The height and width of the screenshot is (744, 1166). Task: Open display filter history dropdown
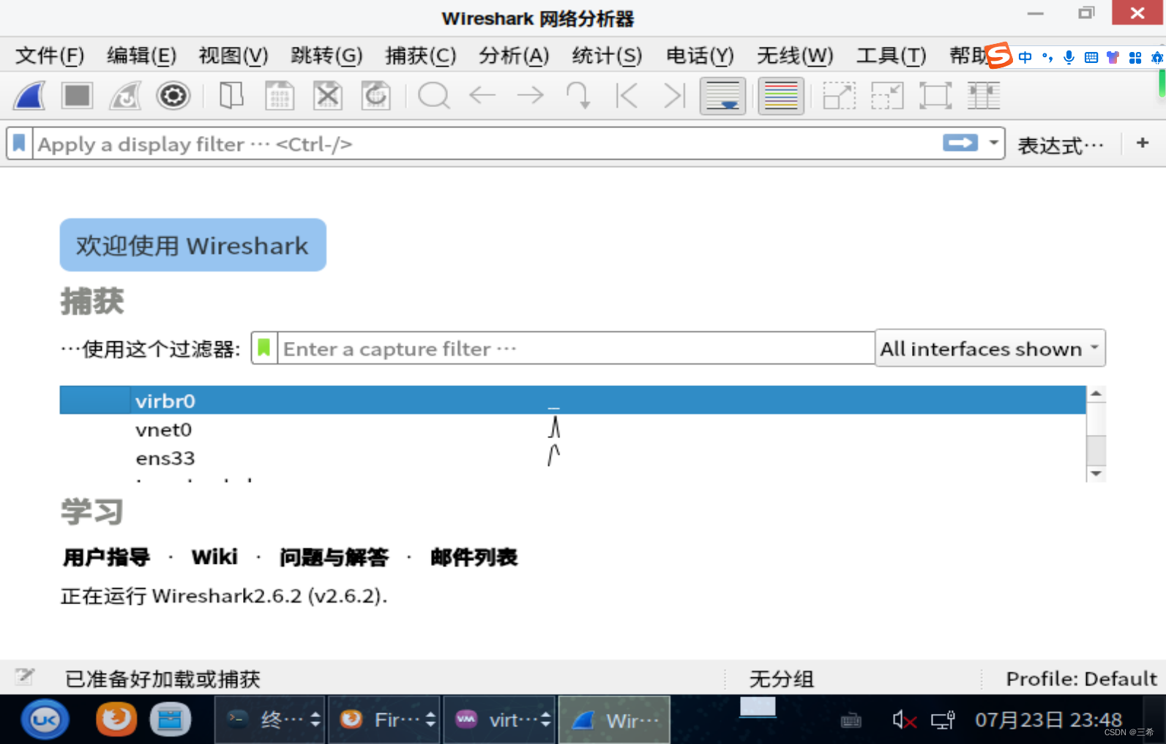[x=994, y=143]
